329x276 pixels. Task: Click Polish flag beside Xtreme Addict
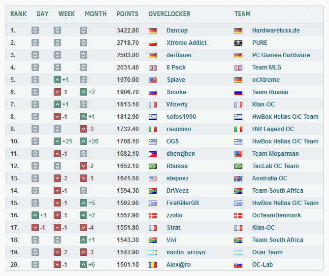(153, 43)
